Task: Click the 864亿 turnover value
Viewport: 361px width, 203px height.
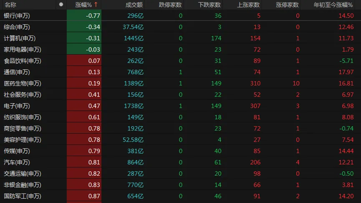Action: [x=135, y=162]
